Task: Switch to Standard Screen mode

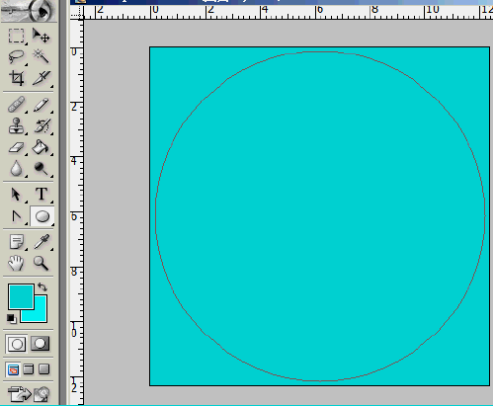Action: (13, 370)
